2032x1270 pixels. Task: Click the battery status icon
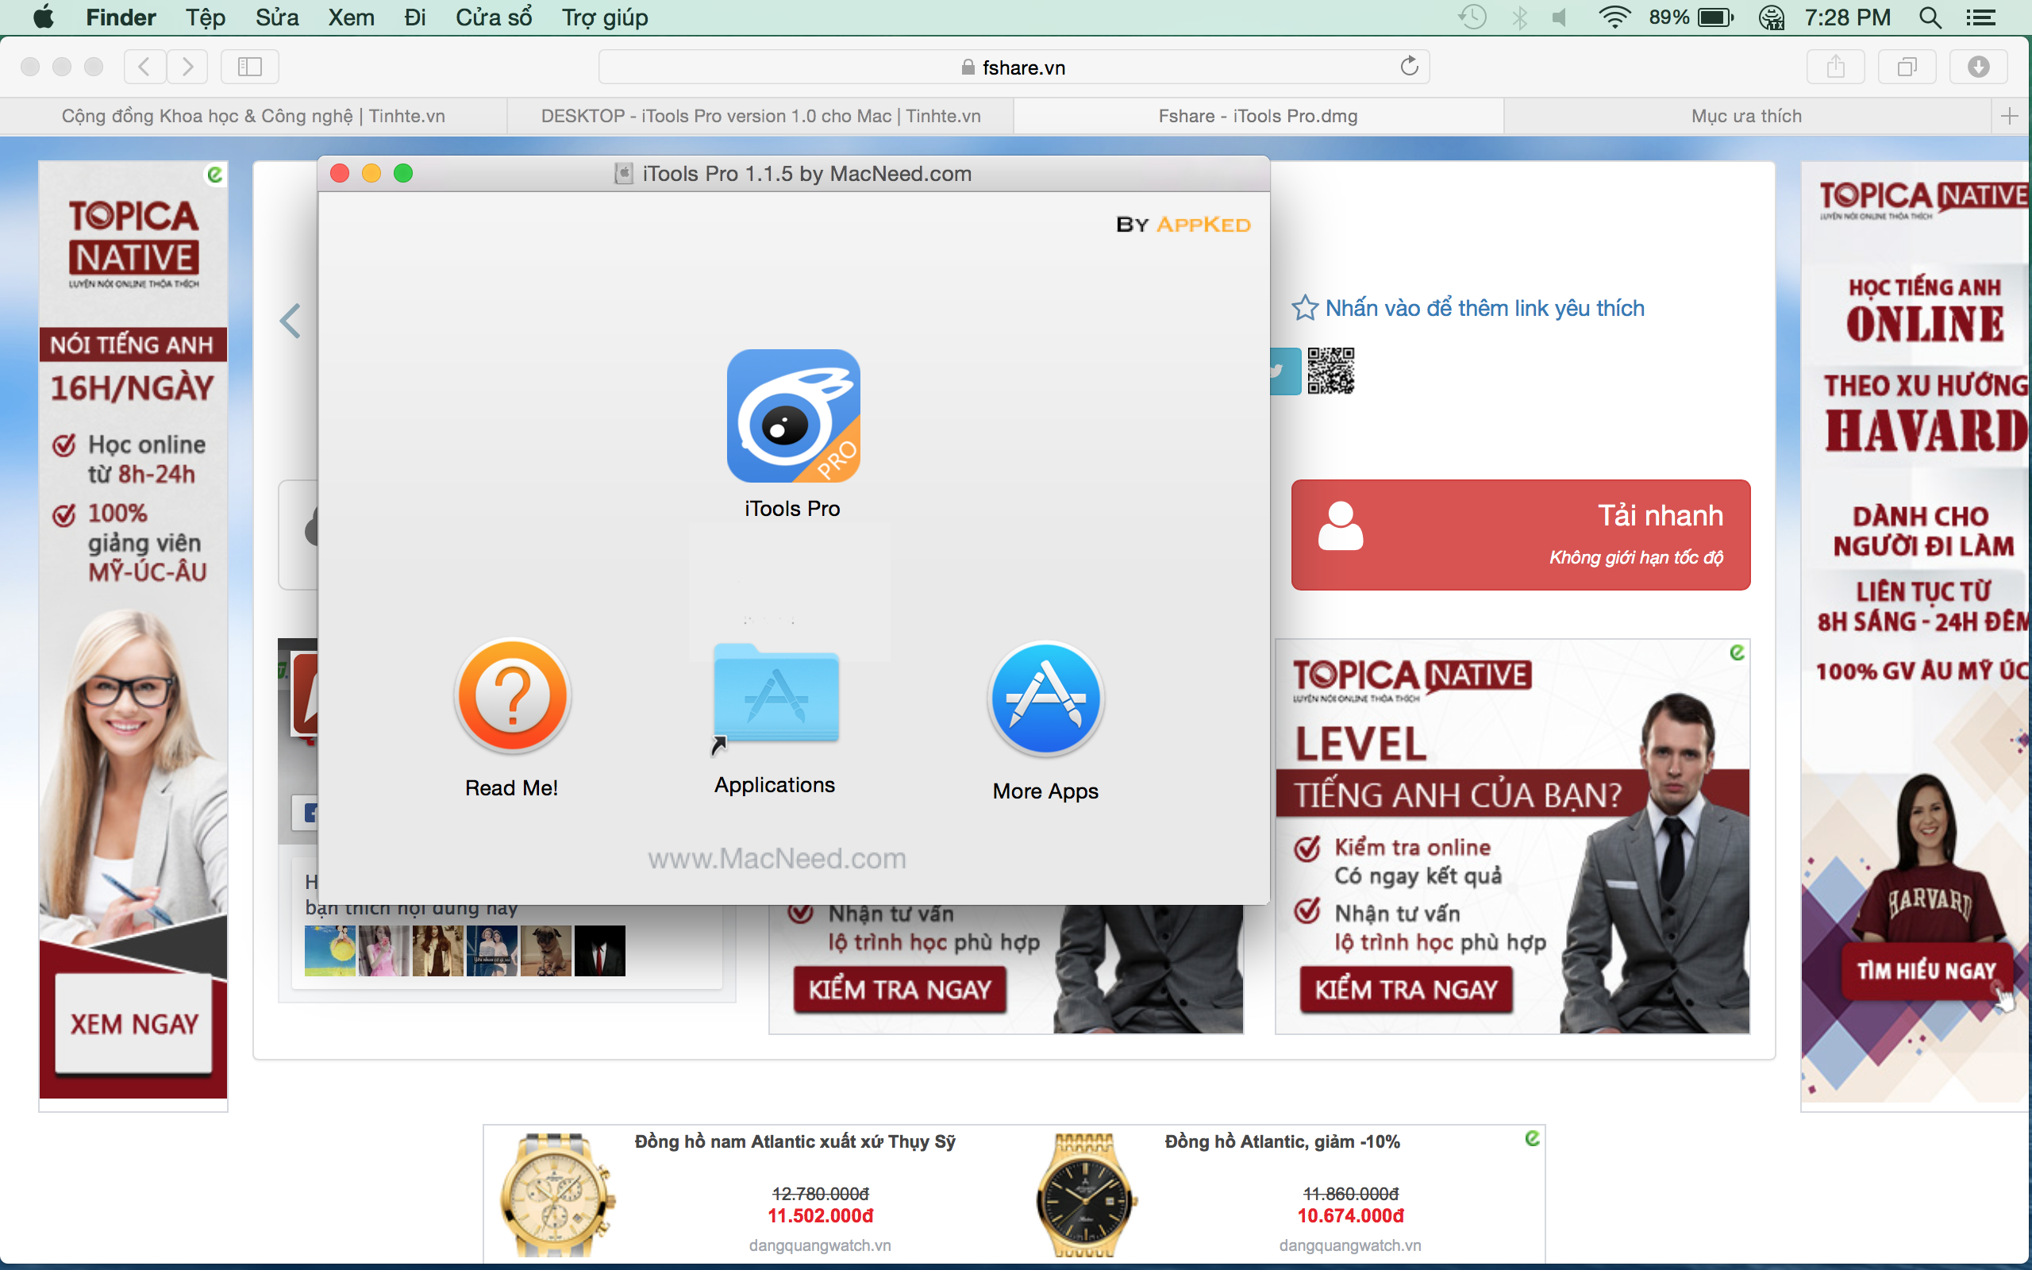(x=1715, y=17)
